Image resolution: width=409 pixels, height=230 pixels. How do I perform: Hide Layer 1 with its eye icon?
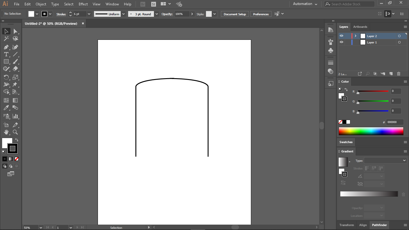[x=341, y=42]
